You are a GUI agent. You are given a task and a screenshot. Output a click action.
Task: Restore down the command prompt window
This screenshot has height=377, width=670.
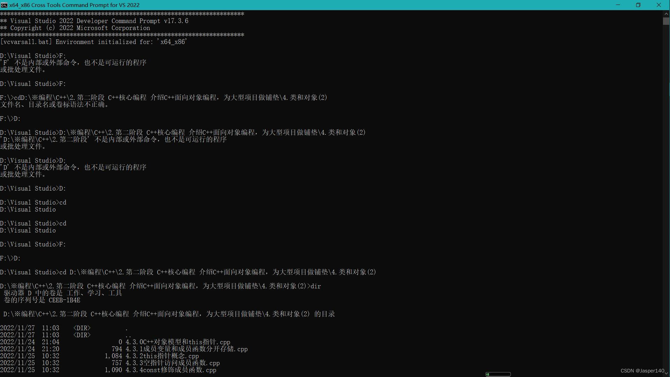pyautogui.click(x=638, y=5)
